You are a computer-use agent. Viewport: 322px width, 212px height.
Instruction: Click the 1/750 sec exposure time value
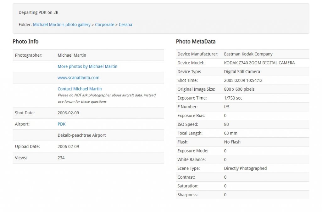[x=233, y=98]
